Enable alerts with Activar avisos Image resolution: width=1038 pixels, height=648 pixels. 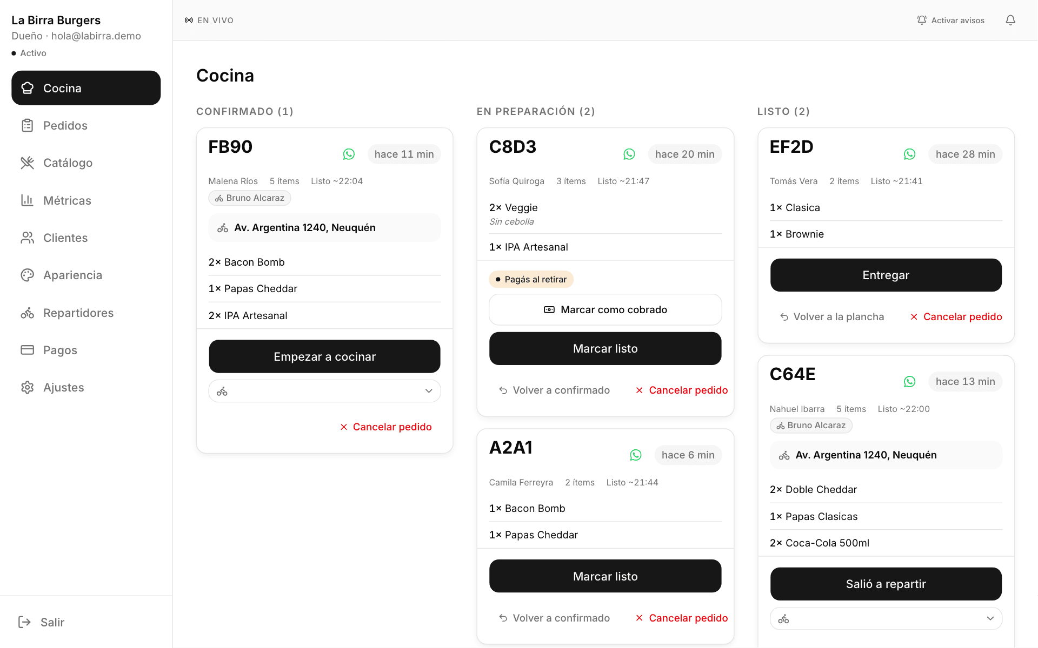coord(950,21)
